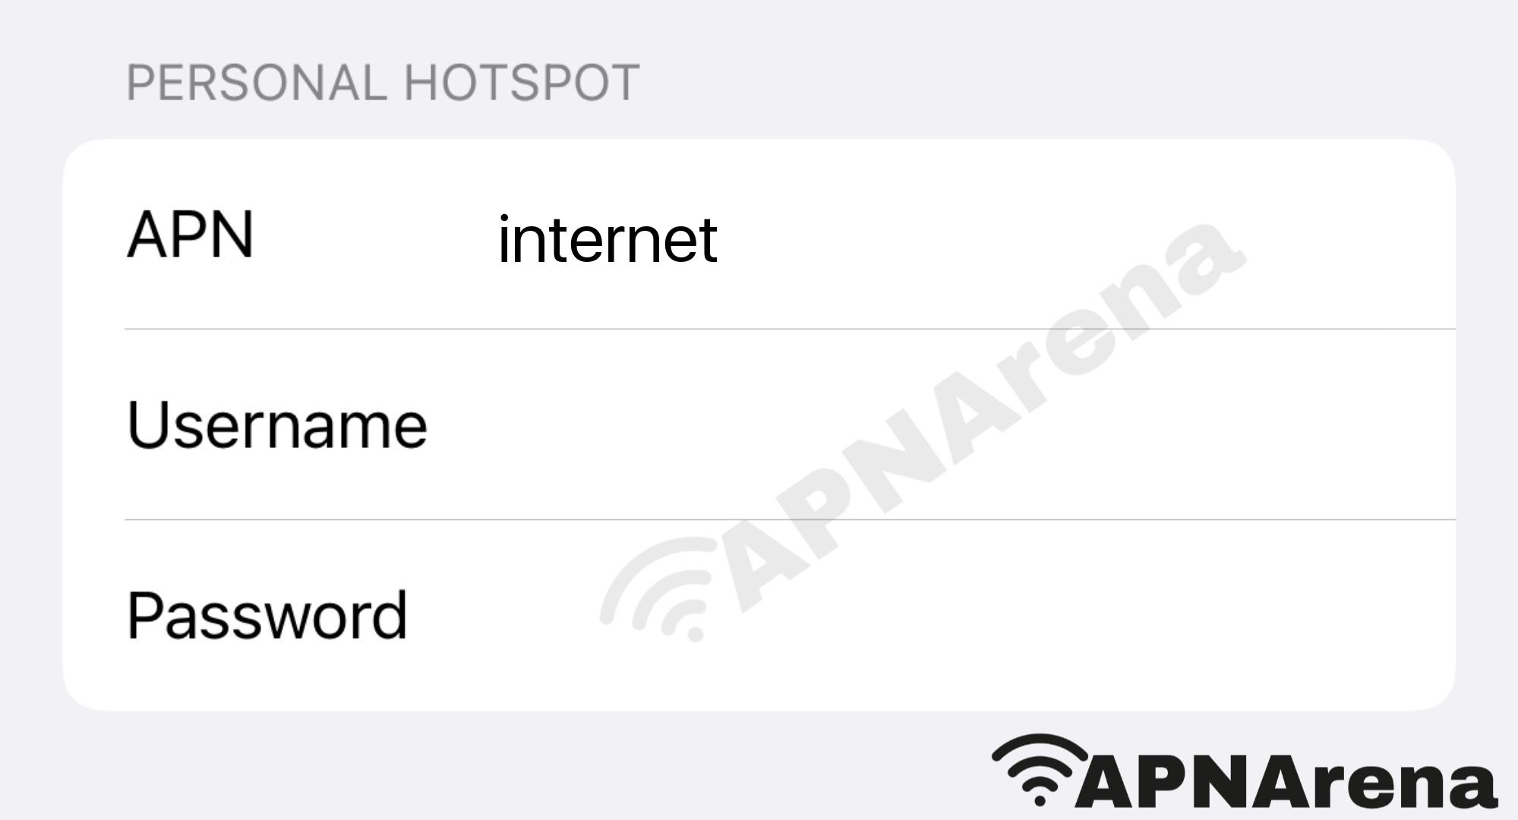This screenshot has width=1518, height=820.
Task: Tap the Username label row
Action: click(759, 424)
